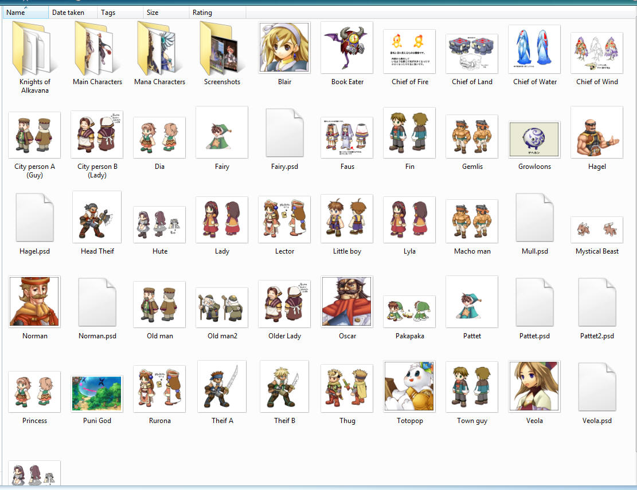Select the Blair portrait thumbnail
This screenshot has height=490, width=637.
284,48
